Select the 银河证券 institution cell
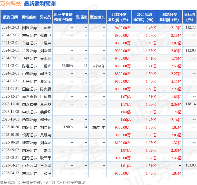This screenshot has height=185, width=197. pyautogui.click(x=30, y=135)
